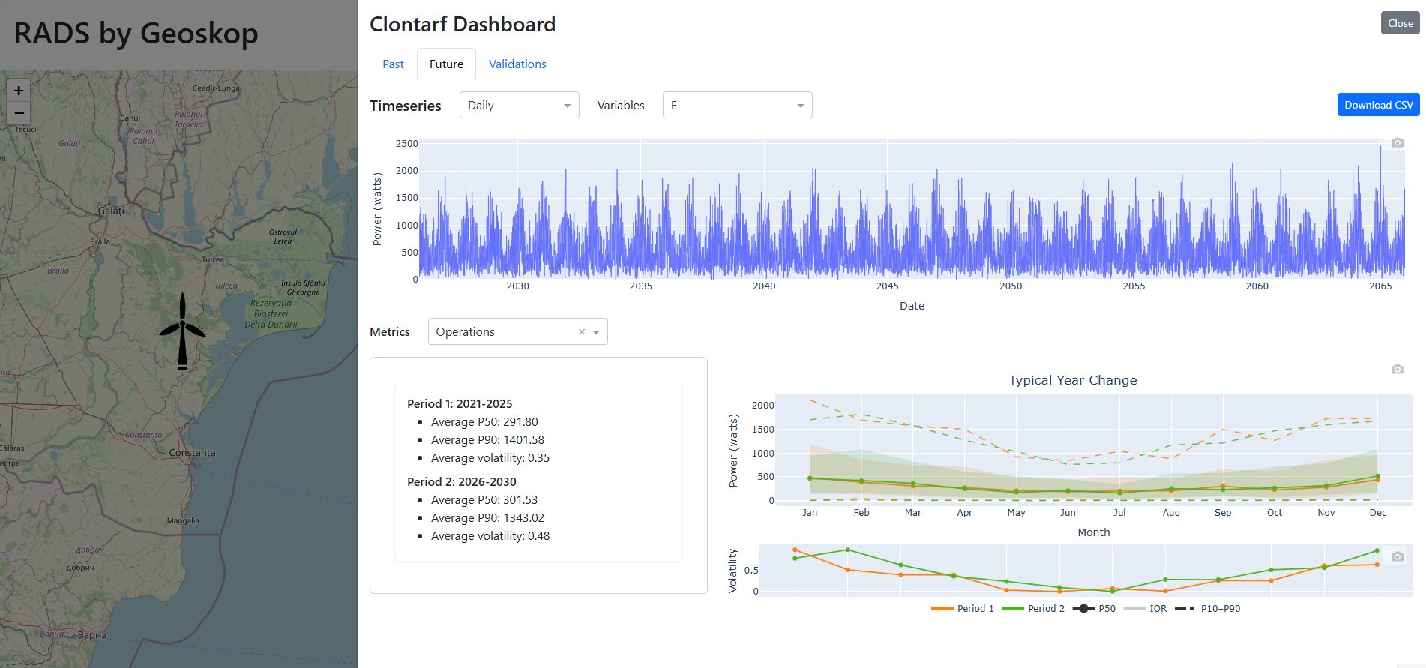Click the Download CSV button
Image resolution: width=1426 pixels, height=668 pixels.
pos(1378,105)
